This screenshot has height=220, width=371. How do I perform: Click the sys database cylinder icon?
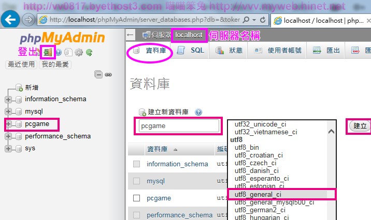[19, 149]
